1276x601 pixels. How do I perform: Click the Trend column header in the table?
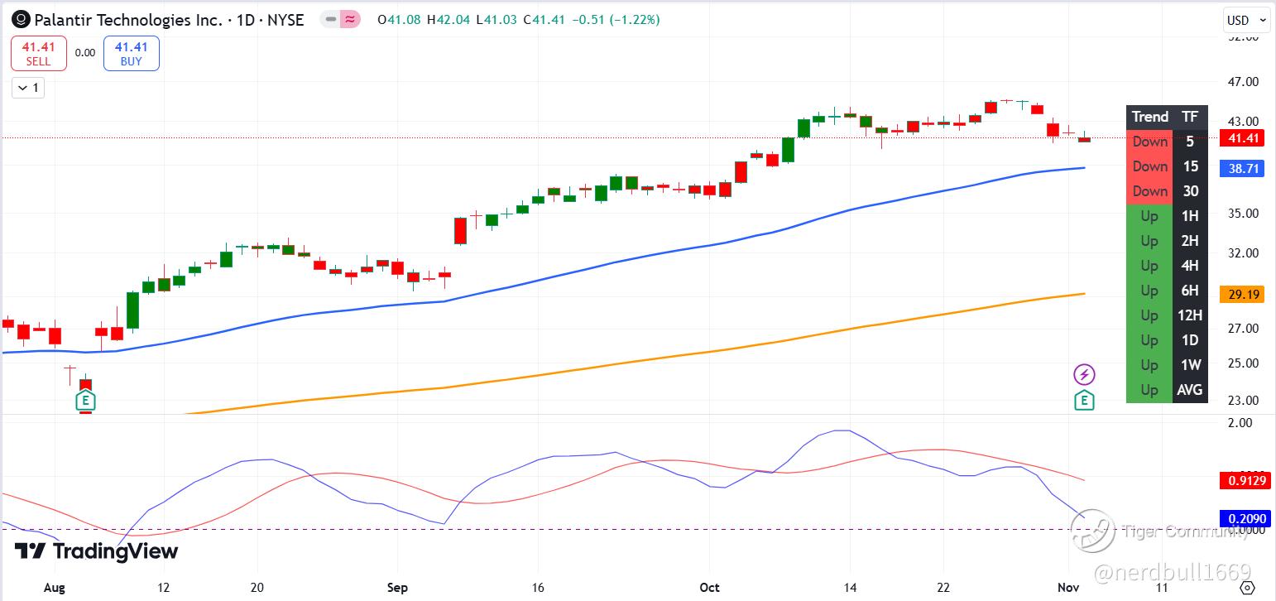(x=1149, y=117)
